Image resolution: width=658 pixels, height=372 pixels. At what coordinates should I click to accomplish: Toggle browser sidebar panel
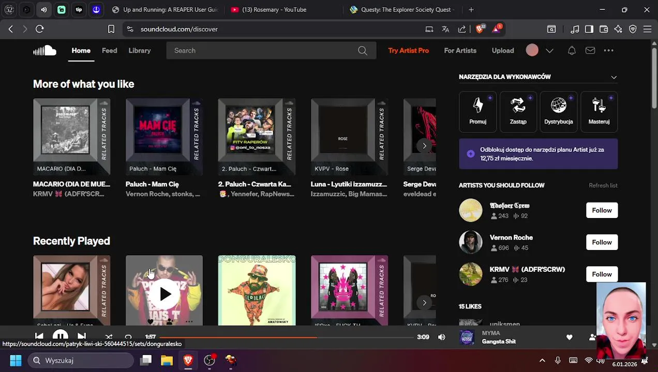pos(589,29)
